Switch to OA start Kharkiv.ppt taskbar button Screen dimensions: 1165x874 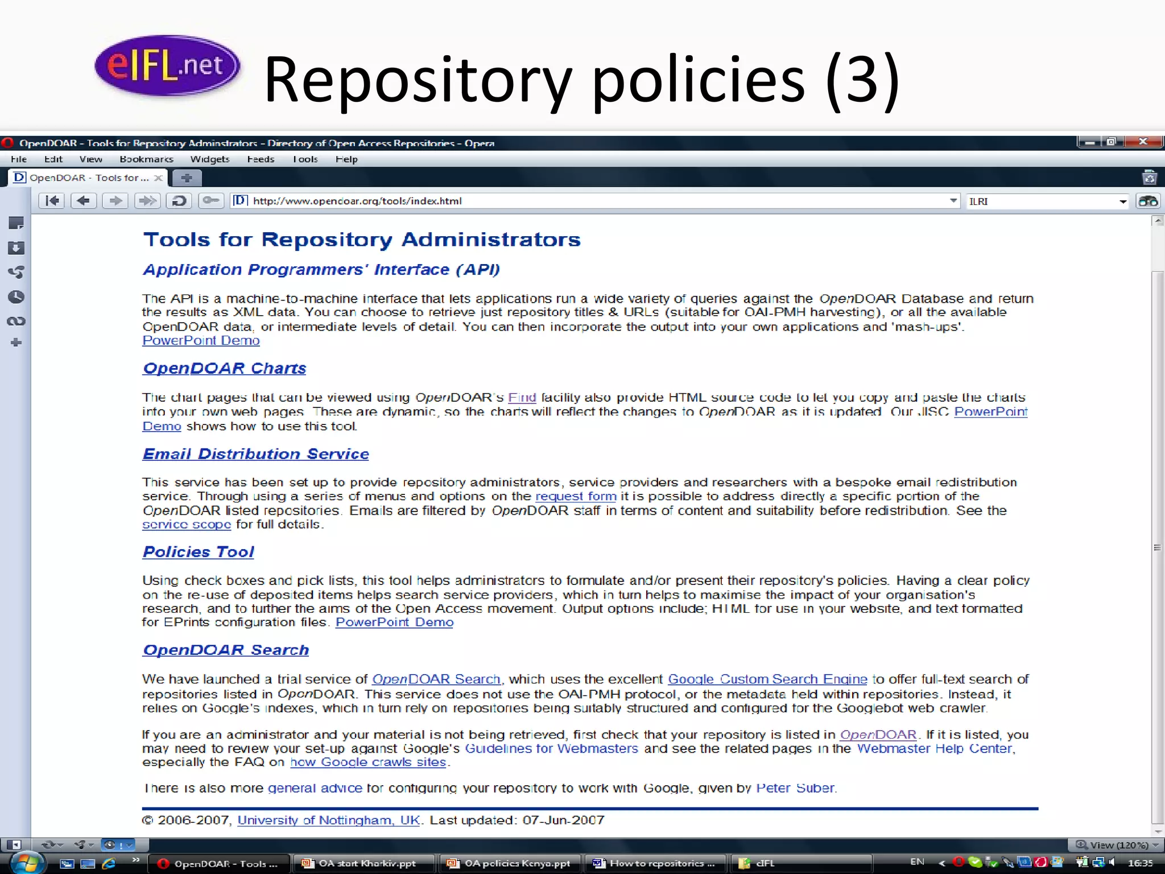pos(365,863)
